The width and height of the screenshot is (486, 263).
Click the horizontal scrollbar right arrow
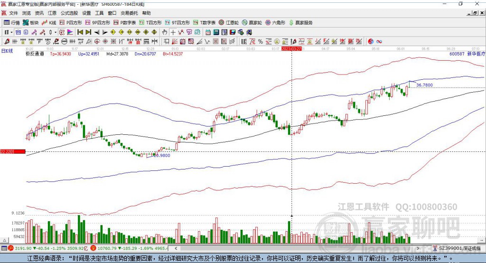coord(418,248)
